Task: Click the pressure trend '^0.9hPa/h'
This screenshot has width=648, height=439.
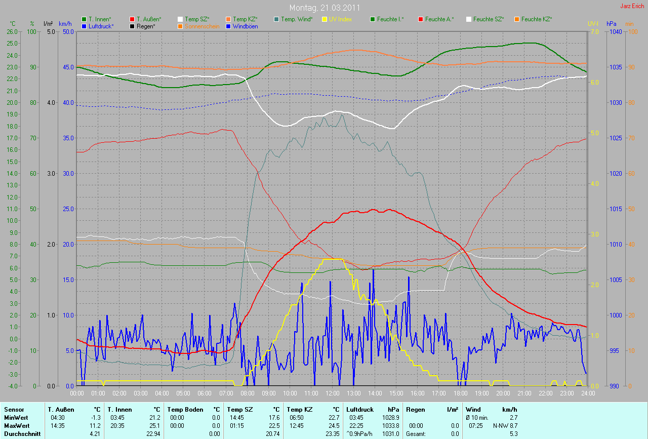Action: (360, 433)
